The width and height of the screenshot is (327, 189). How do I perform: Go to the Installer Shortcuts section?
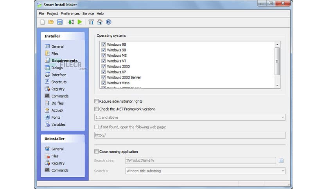tap(59, 82)
